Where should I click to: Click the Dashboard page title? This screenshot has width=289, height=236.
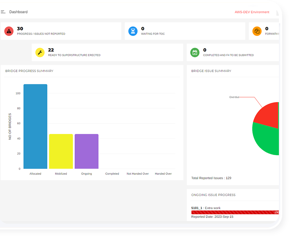pyautogui.click(x=18, y=12)
